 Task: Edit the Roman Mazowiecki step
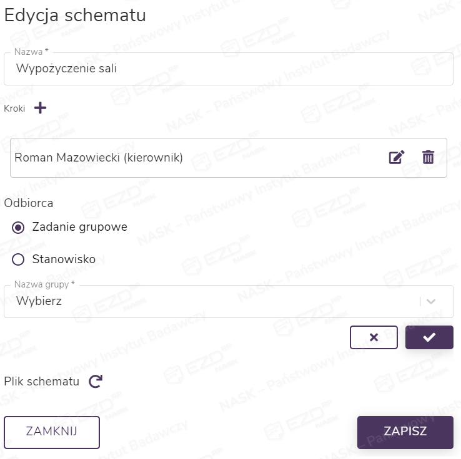click(x=397, y=157)
